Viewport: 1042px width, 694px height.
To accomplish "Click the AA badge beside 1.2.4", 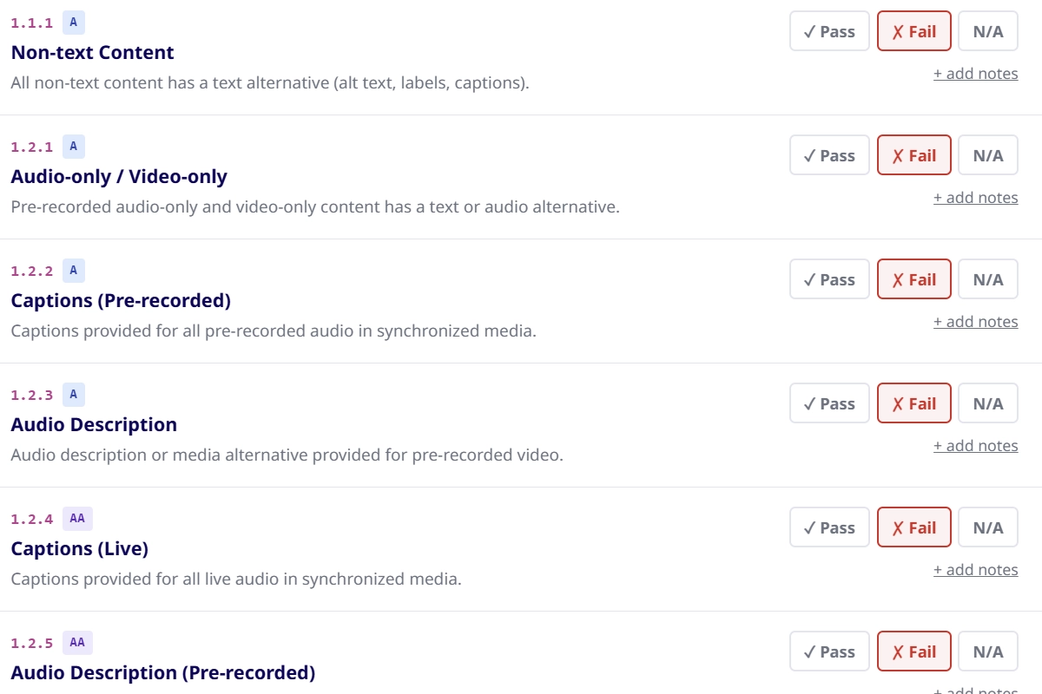I will 77,519.
